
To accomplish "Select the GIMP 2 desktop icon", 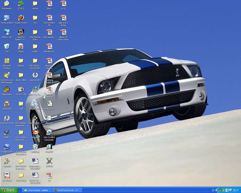I will tap(7, 132).
